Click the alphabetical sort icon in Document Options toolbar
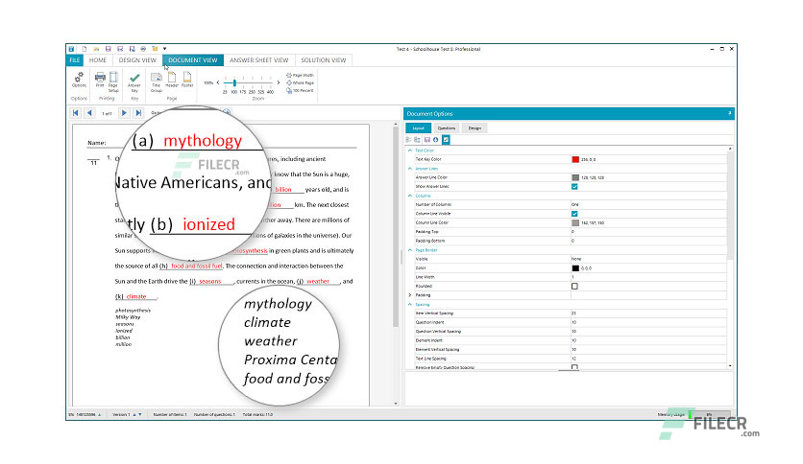The width and height of the screenshot is (803, 464). click(418, 140)
